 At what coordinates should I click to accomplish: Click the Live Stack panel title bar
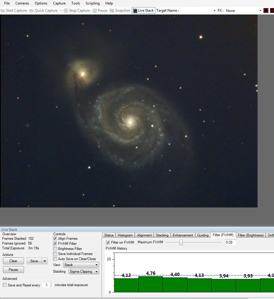137,229
